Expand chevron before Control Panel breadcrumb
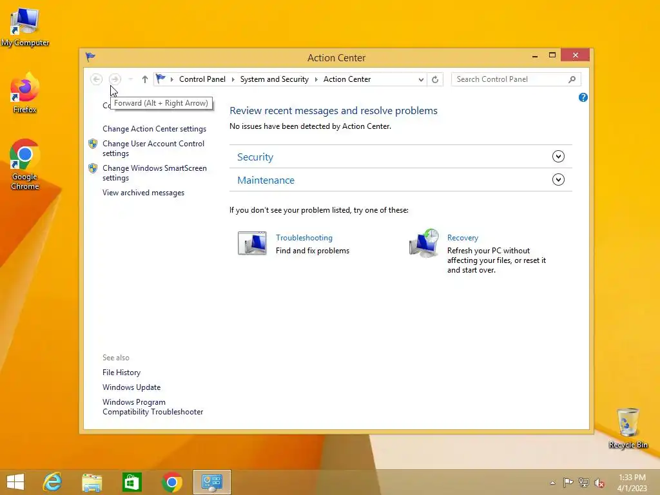Image resolution: width=660 pixels, height=495 pixels. point(171,79)
